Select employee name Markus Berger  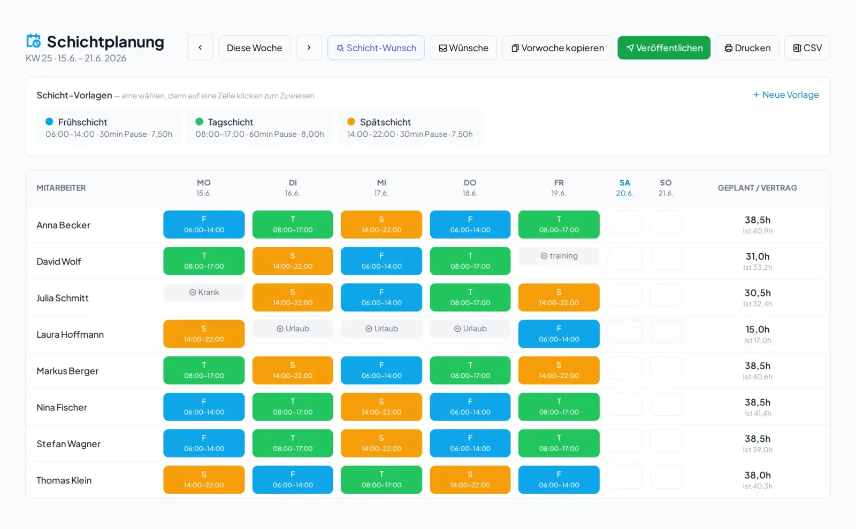pos(67,371)
